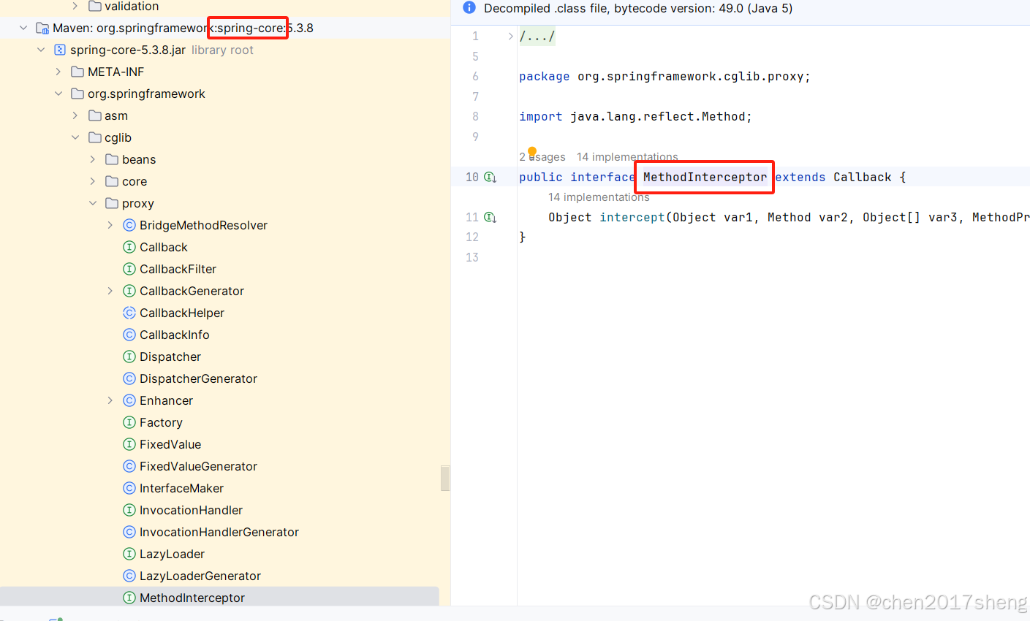Expand the CallbackGenerator node
This screenshot has height=621, width=1030.
tap(110, 291)
